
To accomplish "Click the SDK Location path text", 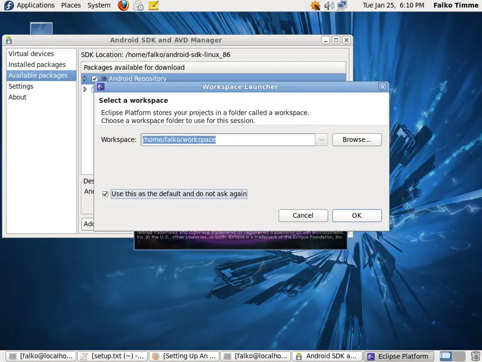I will pos(178,55).
